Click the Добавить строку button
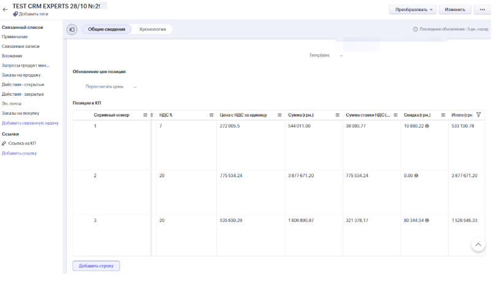This screenshot has height=287, width=494. tap(96, 266)
